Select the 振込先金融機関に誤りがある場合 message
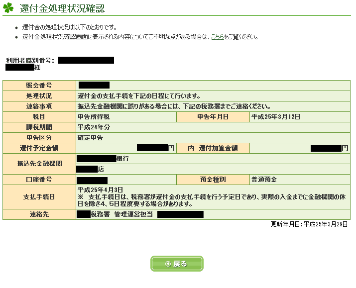The image size is (356, 288). [174, 106]
